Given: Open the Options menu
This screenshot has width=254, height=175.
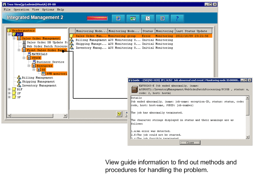Looking at the screenshot, I should tap(48, 9).
